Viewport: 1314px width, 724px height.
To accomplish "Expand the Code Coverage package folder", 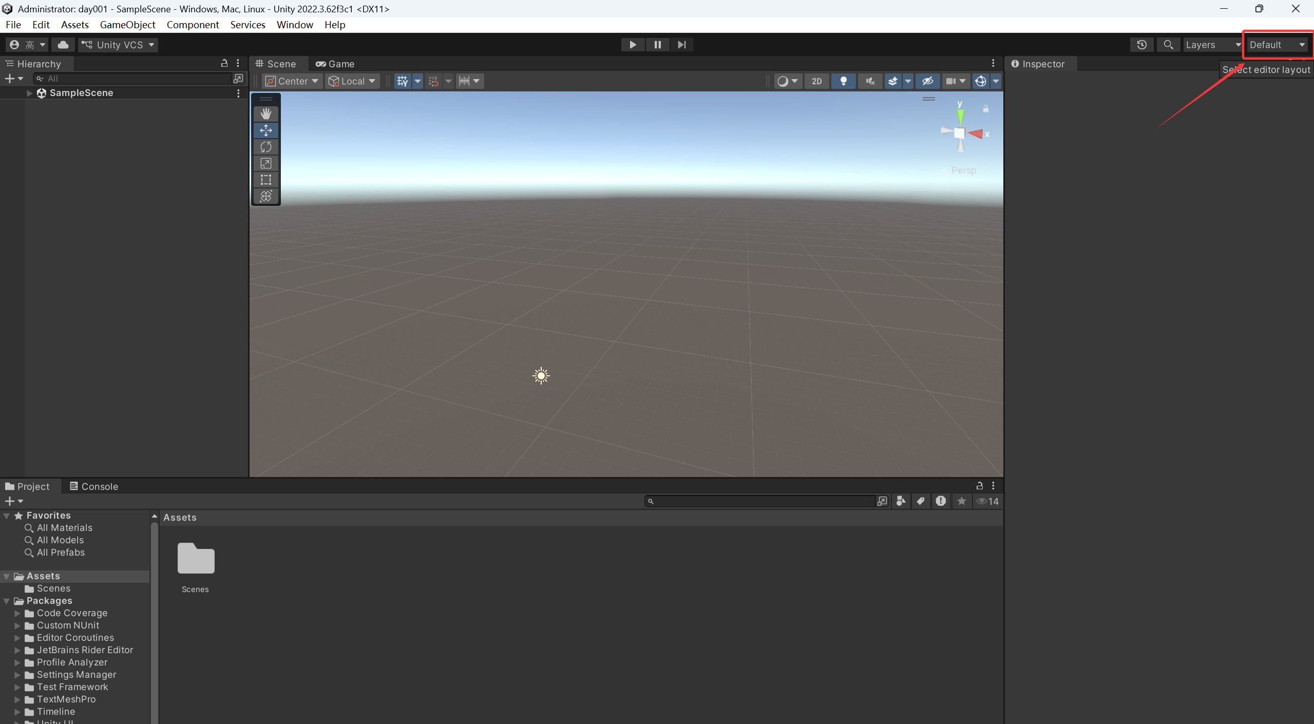I will point(17,613).
